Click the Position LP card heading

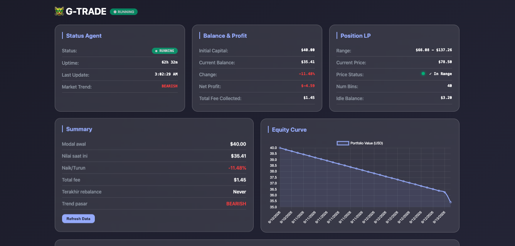(356, 36)
